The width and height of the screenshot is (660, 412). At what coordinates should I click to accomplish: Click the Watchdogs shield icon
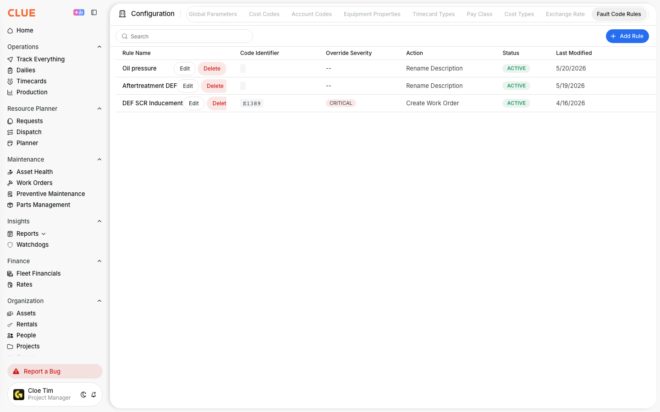coord(10,245)
